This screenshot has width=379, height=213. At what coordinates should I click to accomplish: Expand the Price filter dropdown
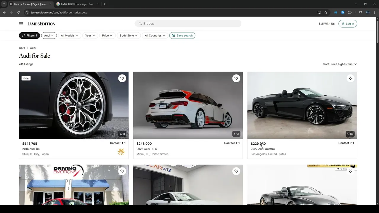(x=107, y=35)
